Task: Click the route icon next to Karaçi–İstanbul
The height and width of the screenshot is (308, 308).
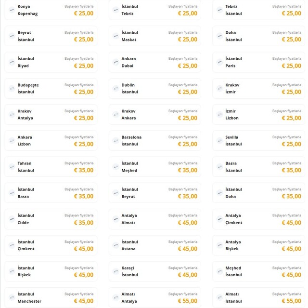Action: (115, 271)
